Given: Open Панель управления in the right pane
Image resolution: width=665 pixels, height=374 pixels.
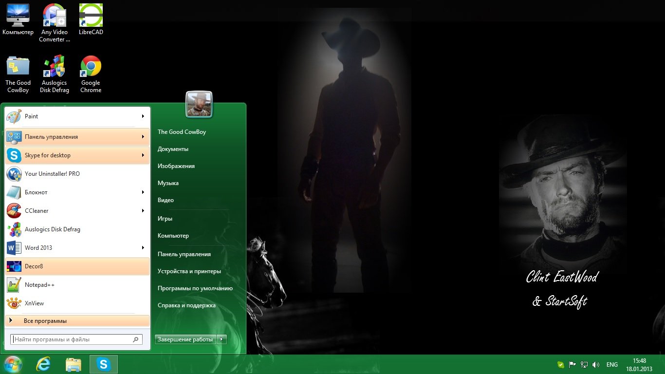Looking at the screenshot, I should click(x=184, y=254).
